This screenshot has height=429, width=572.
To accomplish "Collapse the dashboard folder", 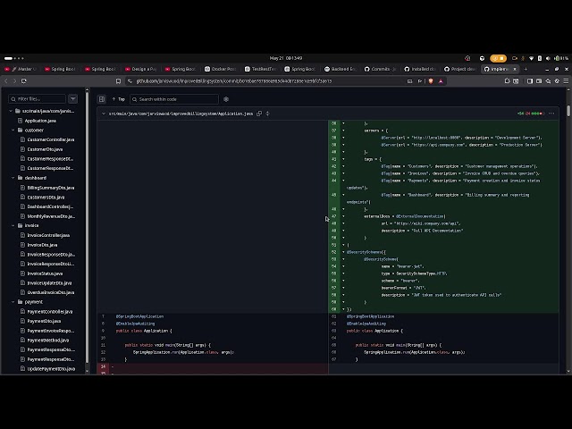I will coord(13,178).
